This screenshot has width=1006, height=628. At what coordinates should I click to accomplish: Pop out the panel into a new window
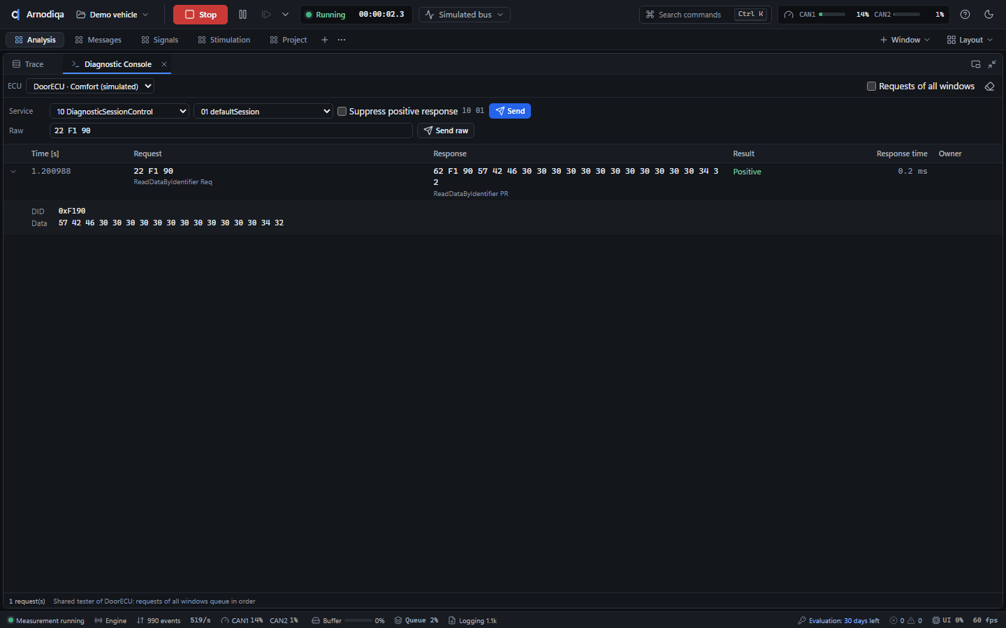(x=976, y=64)
